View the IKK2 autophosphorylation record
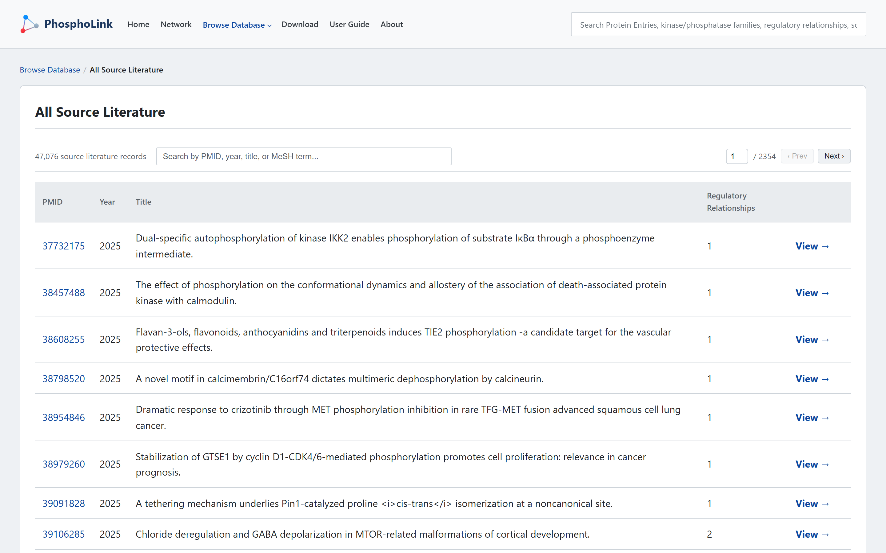This screenshot has height=553, width=886. tap(812, 246)
